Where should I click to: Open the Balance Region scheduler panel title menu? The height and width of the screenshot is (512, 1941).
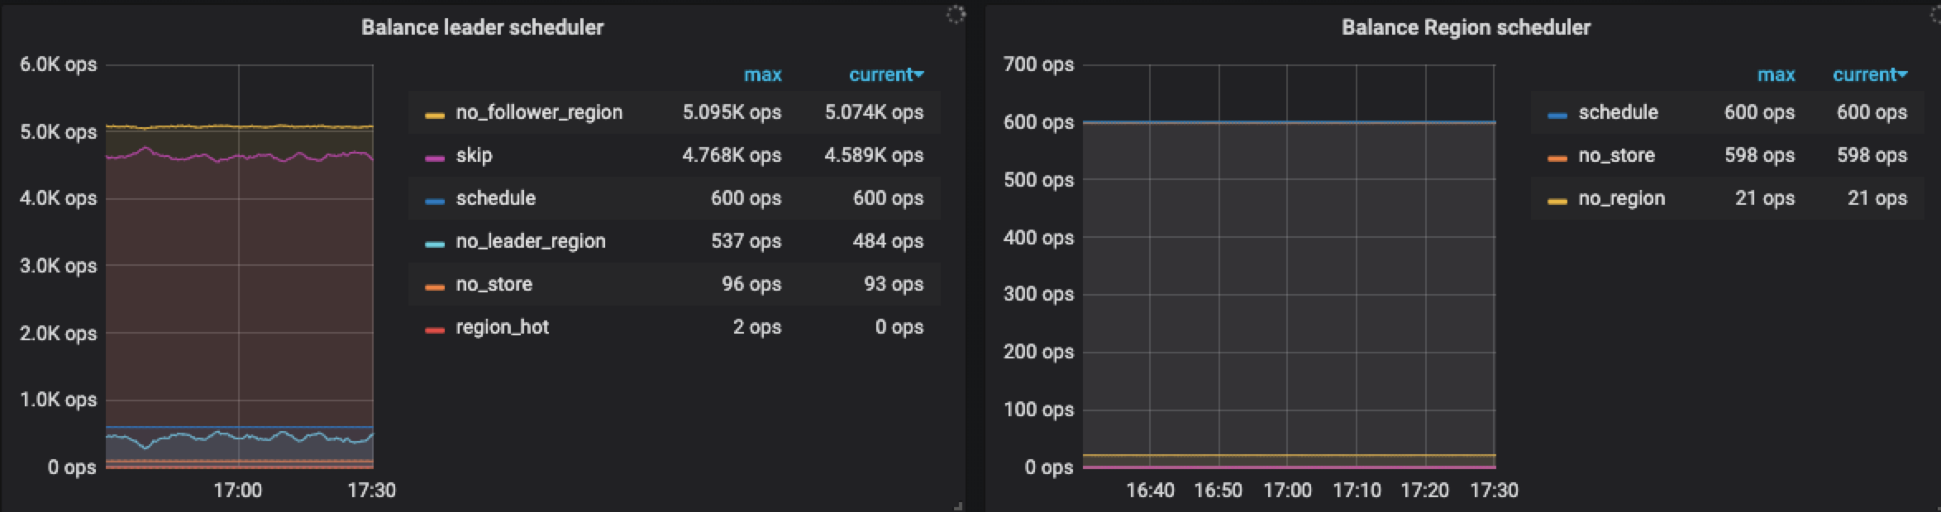(1465, 27)
